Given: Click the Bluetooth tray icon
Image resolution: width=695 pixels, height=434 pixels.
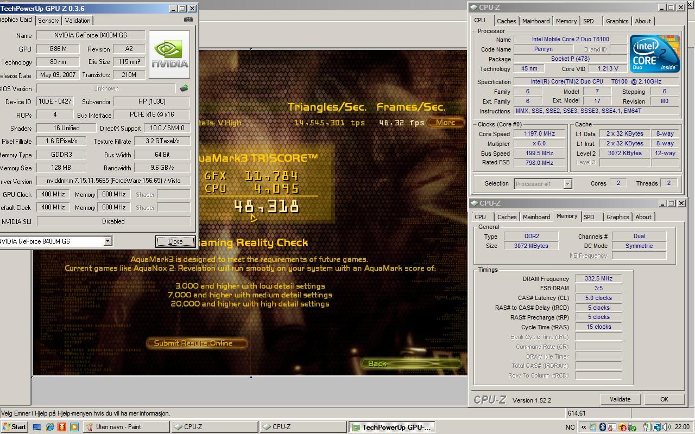Looking at the screenshot, I should point(603,427).
